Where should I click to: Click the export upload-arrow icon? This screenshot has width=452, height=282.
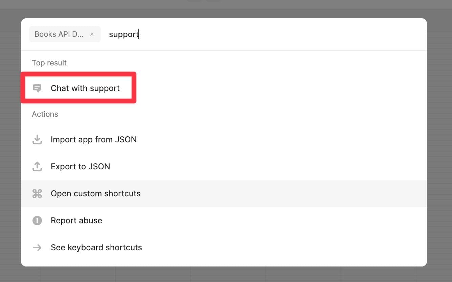click(37, 167)
